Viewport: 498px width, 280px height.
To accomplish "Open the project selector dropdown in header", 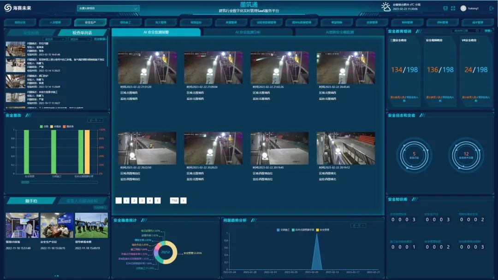I will click(x=108, y=8).
